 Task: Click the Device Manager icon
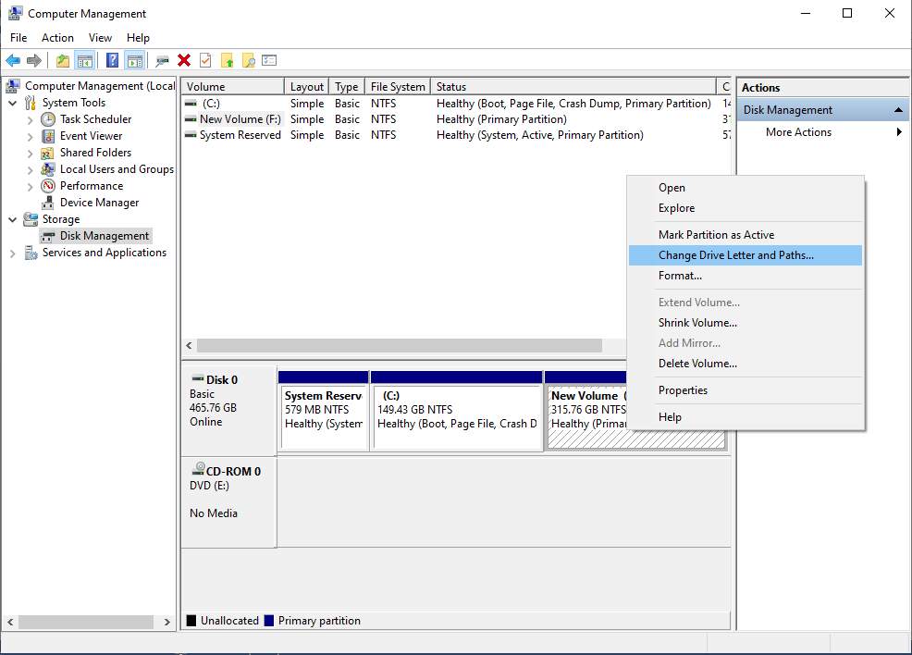click(x=48, y=203)
